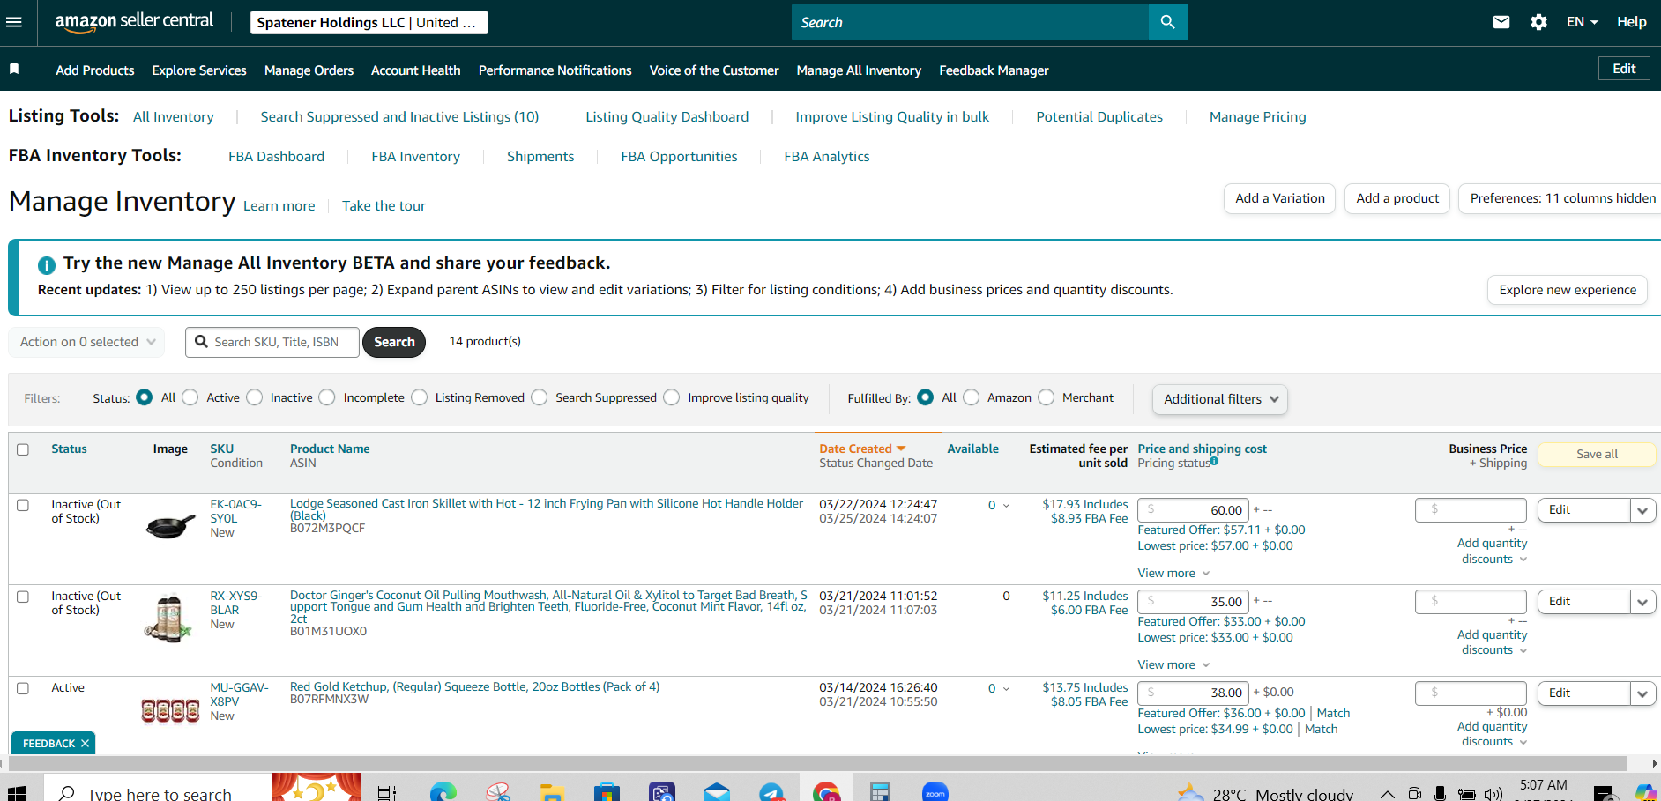Select the Incomplete status filter radio
This screenshot has width=1661, height=801.
tap(327, 397)
